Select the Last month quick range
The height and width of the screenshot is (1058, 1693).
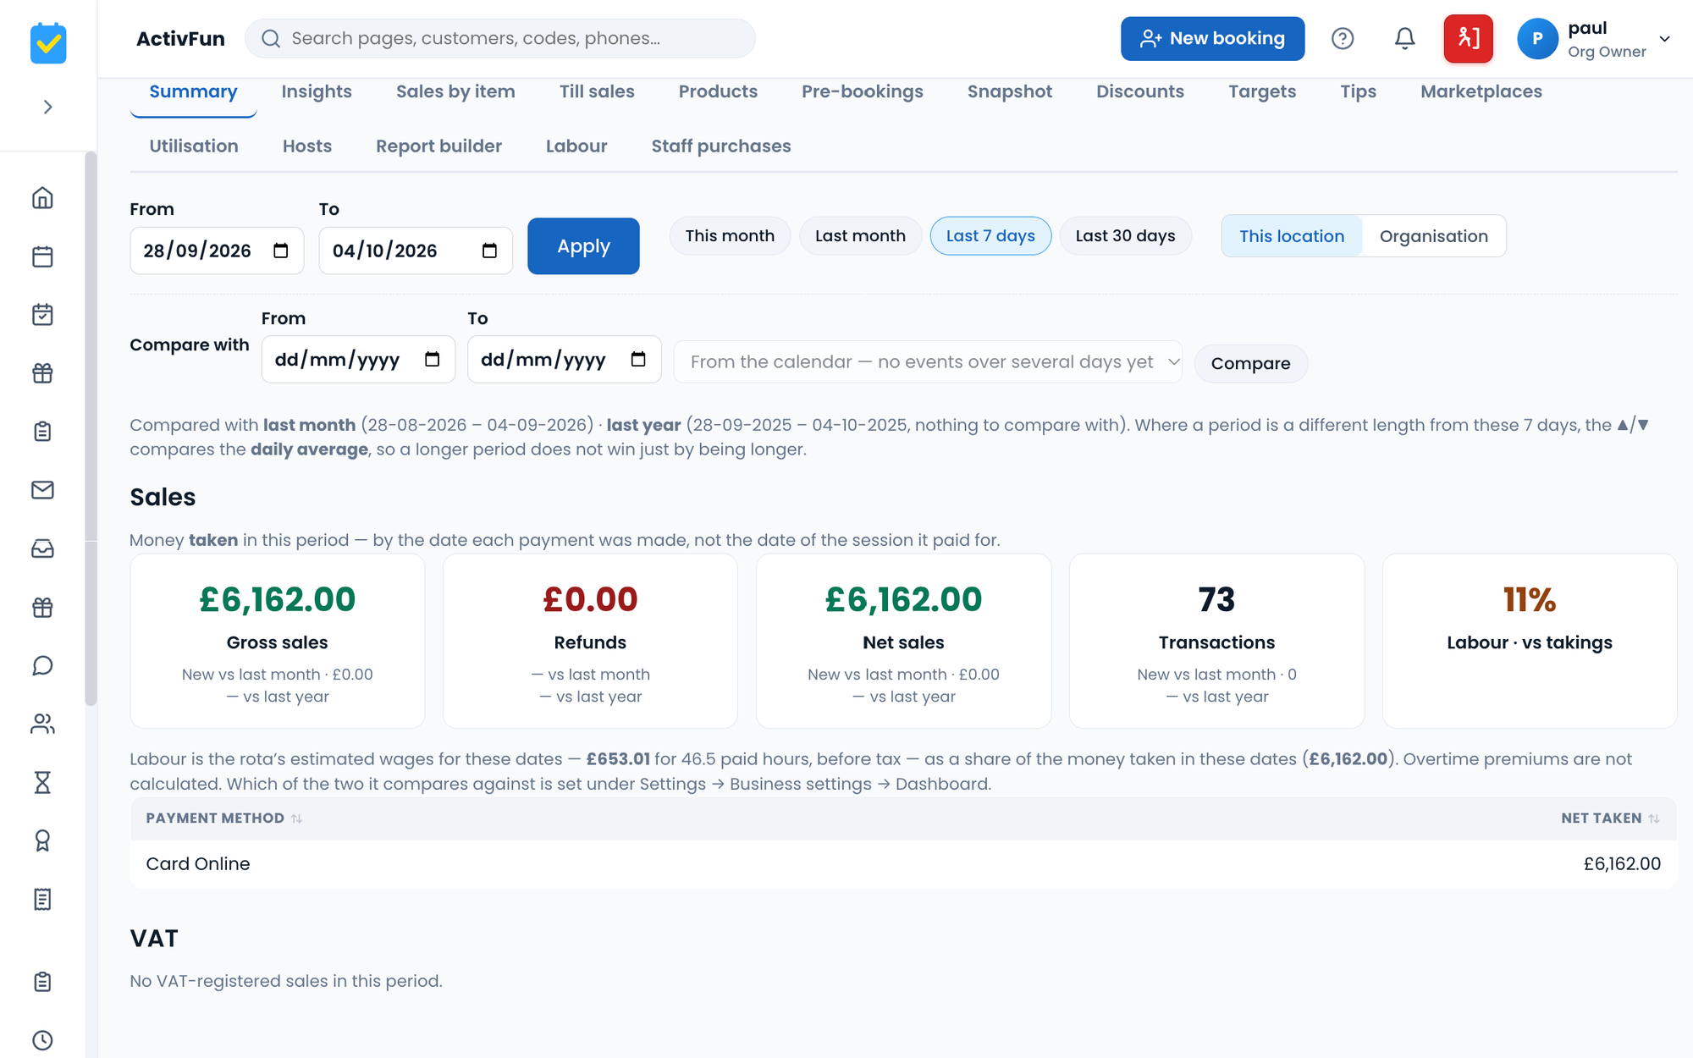pyautogui.click(x=860, y=235)
